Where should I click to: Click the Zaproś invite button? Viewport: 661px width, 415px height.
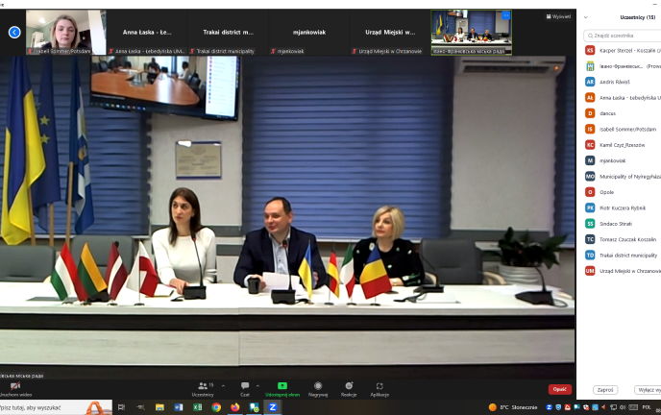click(x=605, y=390)
